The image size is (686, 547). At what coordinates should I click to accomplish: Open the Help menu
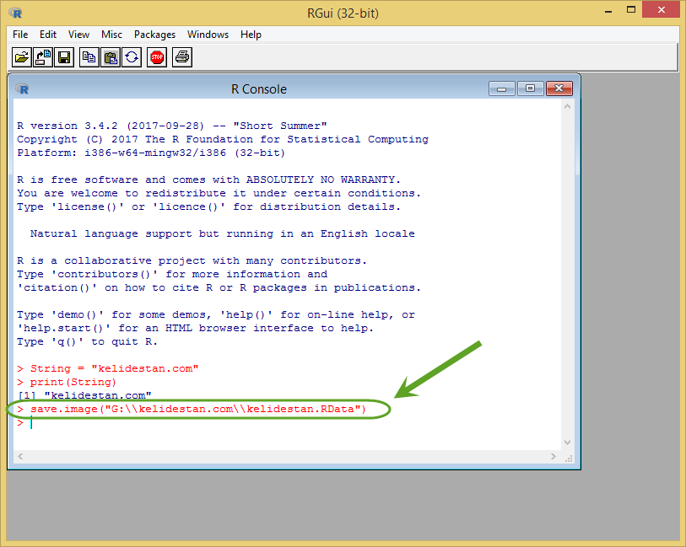click(251, 35)
